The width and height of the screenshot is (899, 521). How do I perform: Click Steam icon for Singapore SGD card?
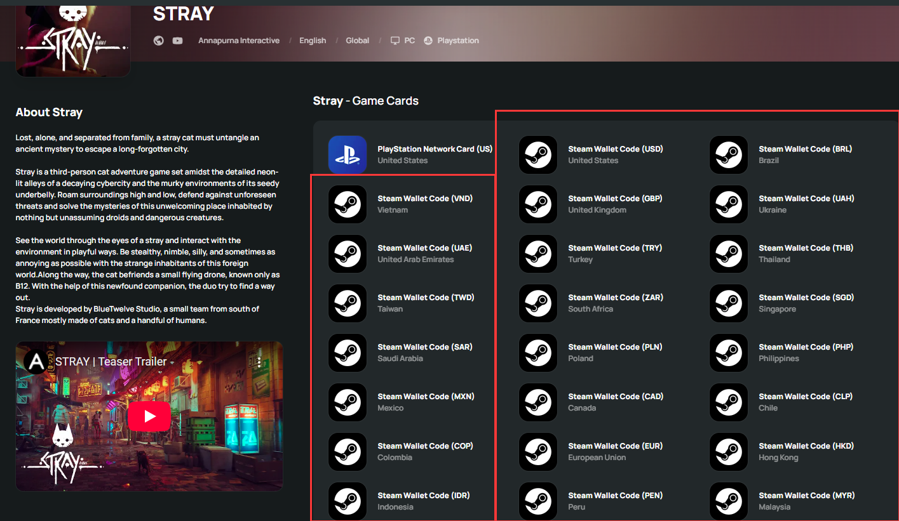(729, 303)
